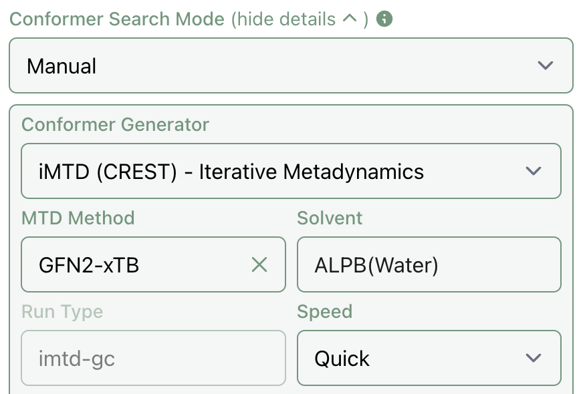Screen dimensions: 583x394
Task: Click the upward caret next to hide details
Action: tap(349, 19)
